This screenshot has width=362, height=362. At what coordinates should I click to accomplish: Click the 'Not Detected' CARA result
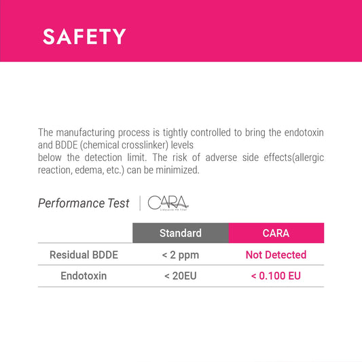tap(276, 255)
